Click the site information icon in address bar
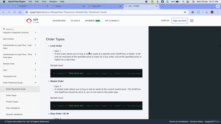Image resolution: width=221 pixels, height=124 pixels. click(x=27, y=12)
